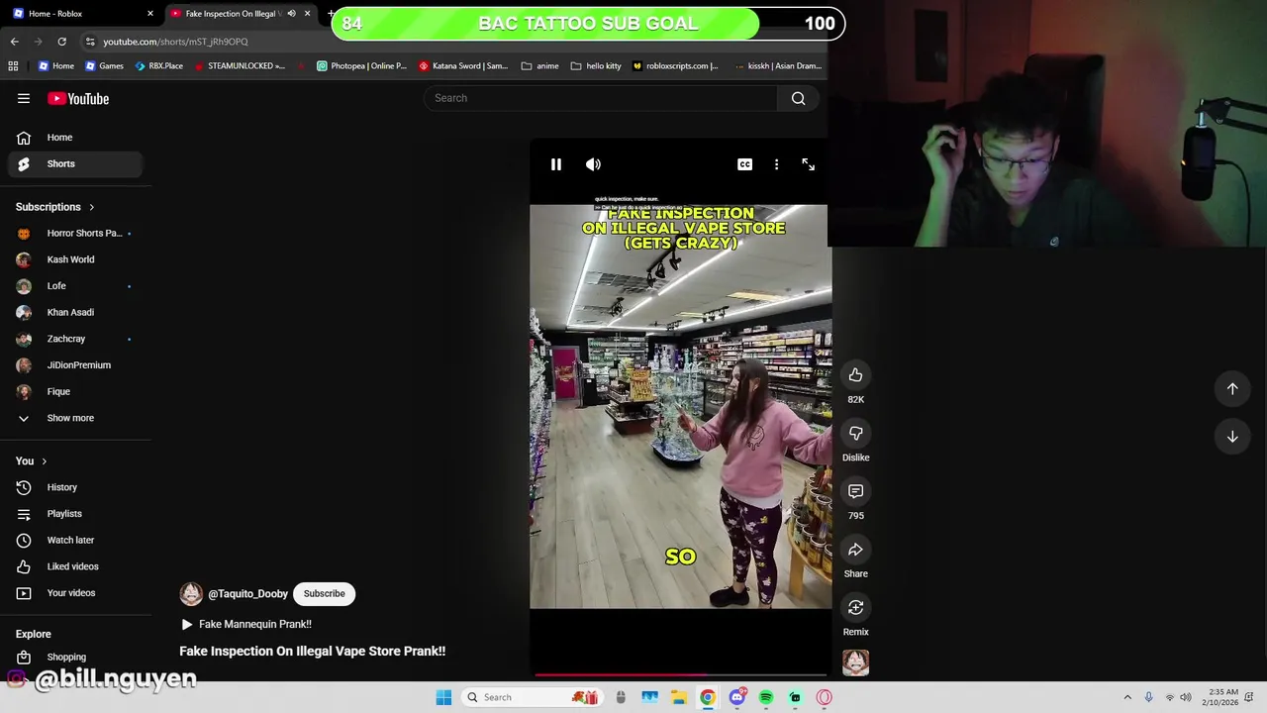Seek along the Short's red progress bar
The width and height of the screenshot is (1267, 713).
(680, 674)
